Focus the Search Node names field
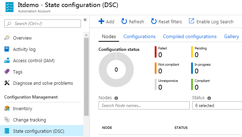 tap(144, 105)
